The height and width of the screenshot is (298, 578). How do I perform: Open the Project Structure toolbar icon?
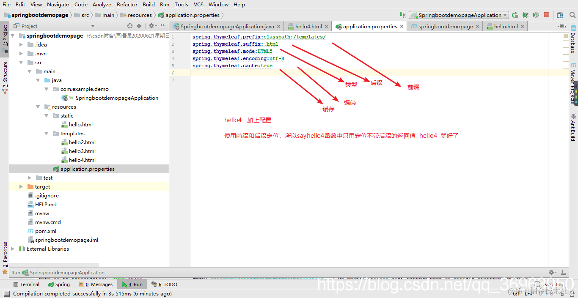(x=561, y=15)
